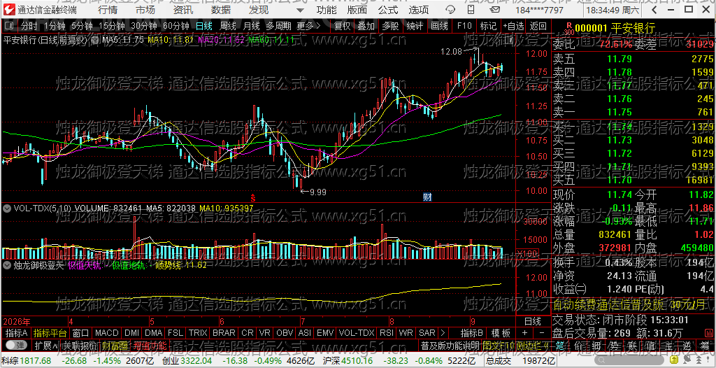This screenshot has width=716, height=368.
Task: Click the red chart icon beside after-hours volume
Action: point(709,333)
